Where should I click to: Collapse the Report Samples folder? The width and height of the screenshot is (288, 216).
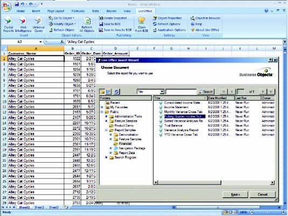click(x=106, y=130)
